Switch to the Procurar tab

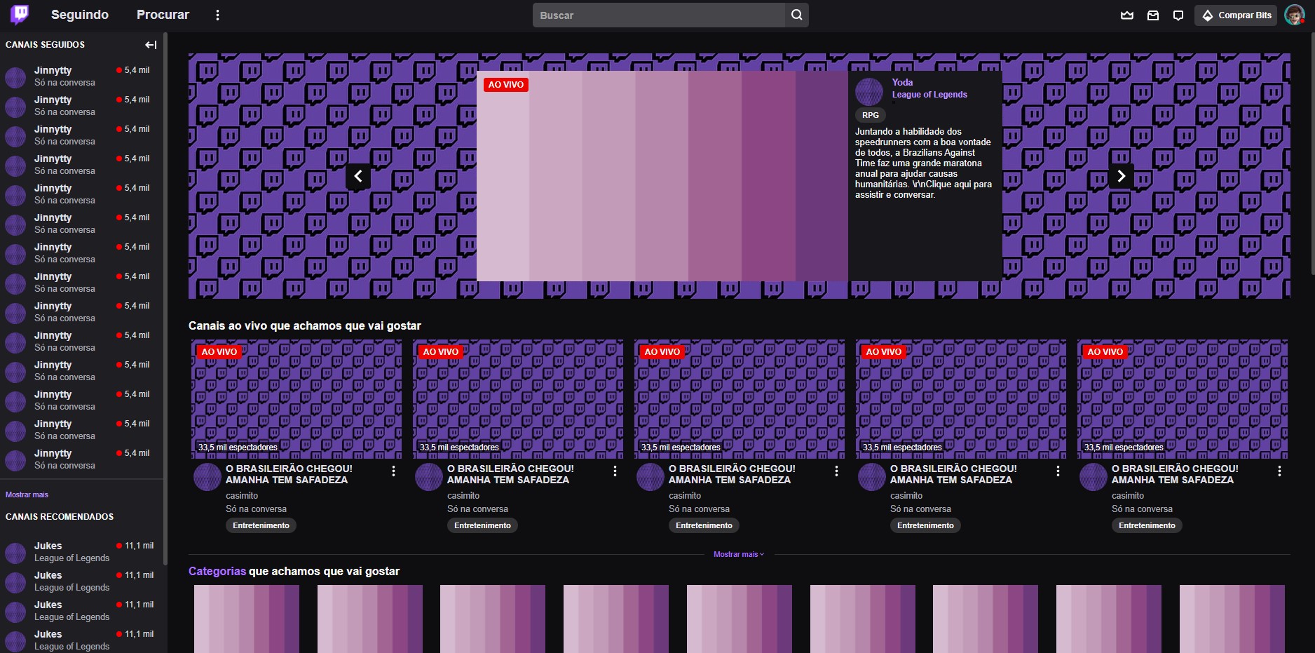(162, 14)
